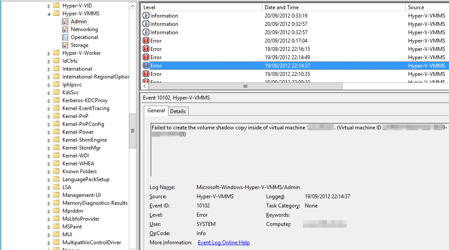Click the IdCtrls folder icon
The height and width of the screenshot is (250, 449).
point(57,61)
